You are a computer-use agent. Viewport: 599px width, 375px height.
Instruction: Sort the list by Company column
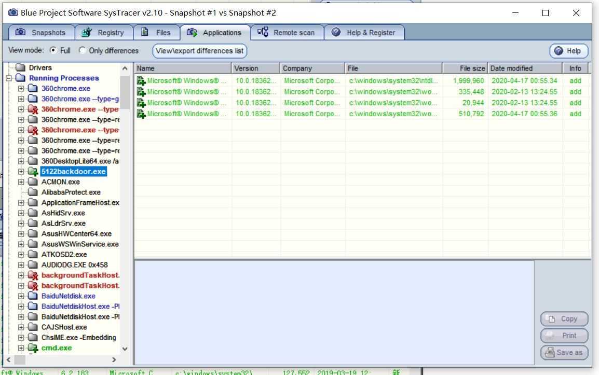coord(312,68)
